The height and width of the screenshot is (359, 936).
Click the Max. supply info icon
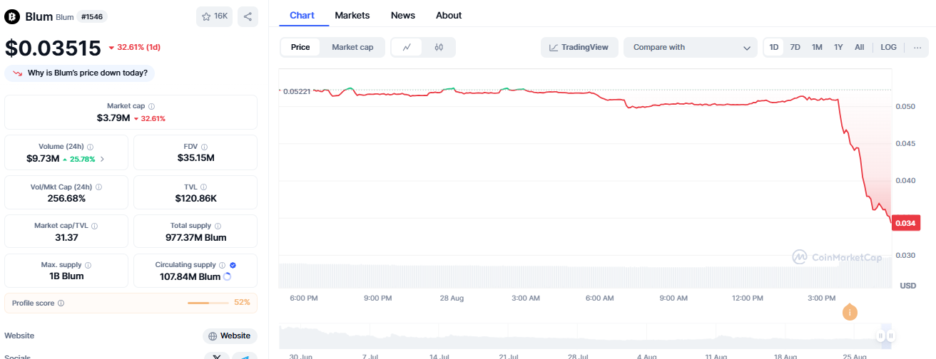(x=88, y=265)
